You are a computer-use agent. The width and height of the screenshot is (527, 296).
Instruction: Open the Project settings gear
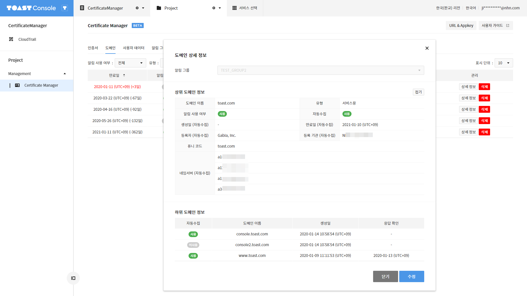tap(214, 8)
